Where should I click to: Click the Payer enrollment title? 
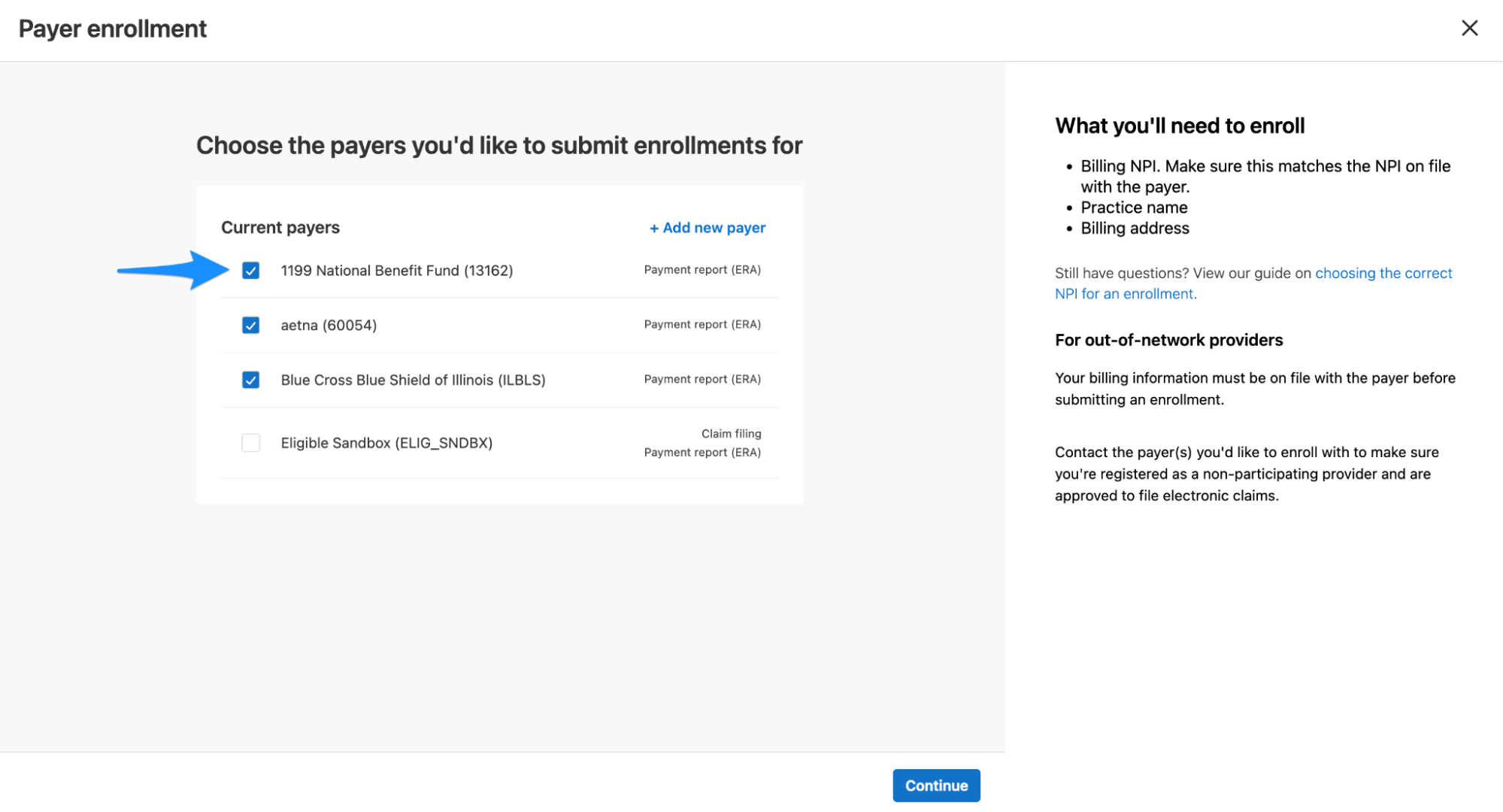click(x=113, y=29)
